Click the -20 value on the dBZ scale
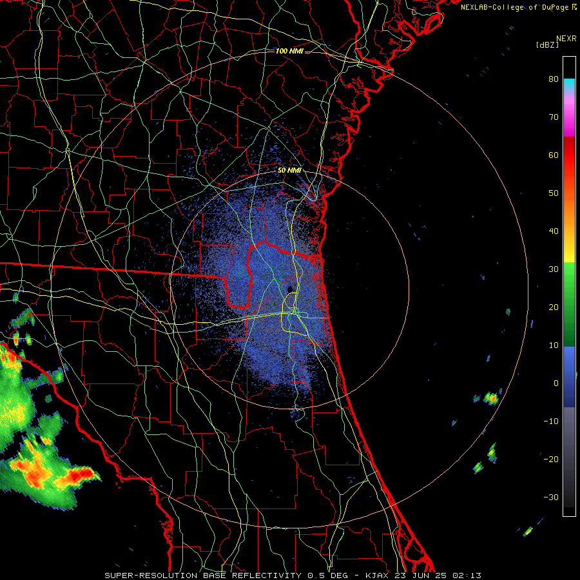580x580 pixels. 551,459
